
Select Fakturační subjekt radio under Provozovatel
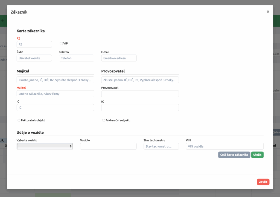pyautogui.click(x=103, y=120)
